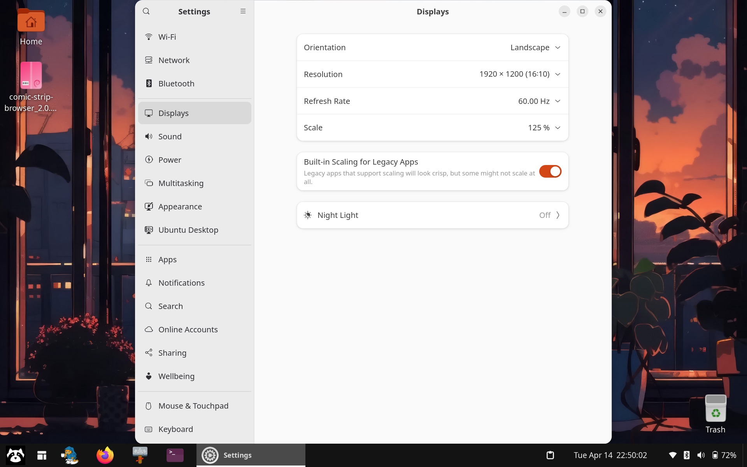Click the date and time clock

(x=610, y=455)
